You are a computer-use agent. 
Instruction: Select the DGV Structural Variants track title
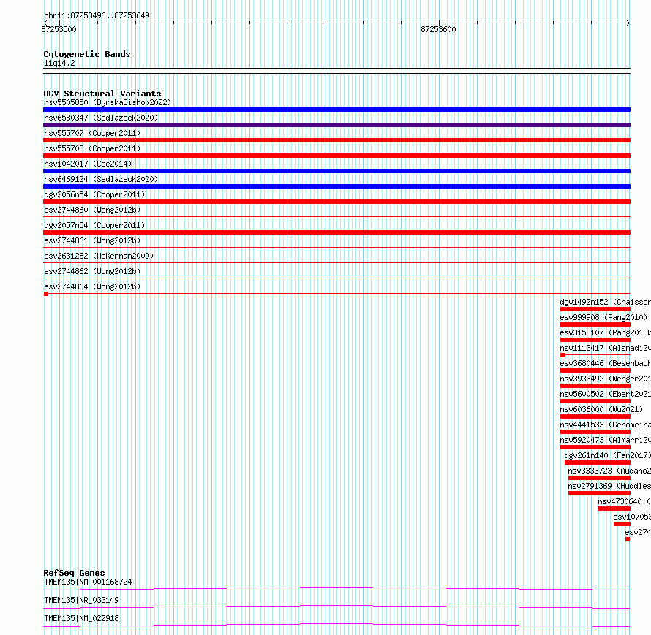coord(102,94)
